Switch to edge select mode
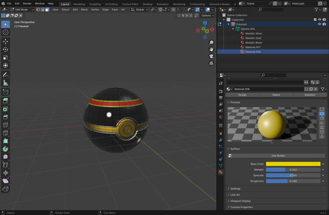329x215 pixels. pyautogui.click(x=43, y=10)
